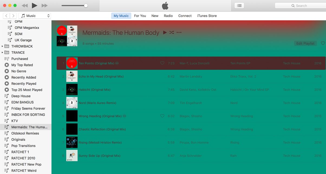Click the Apple menu logo
This screenshot has width=326, height=174.
pos(165,5)
